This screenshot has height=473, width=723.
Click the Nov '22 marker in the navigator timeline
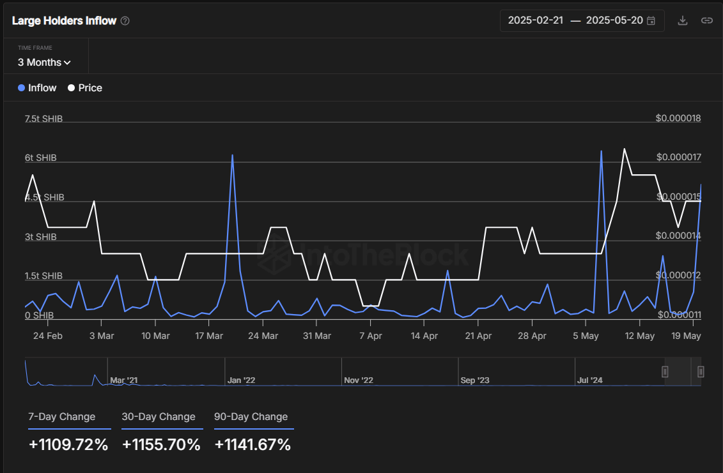tap(358, 380)
